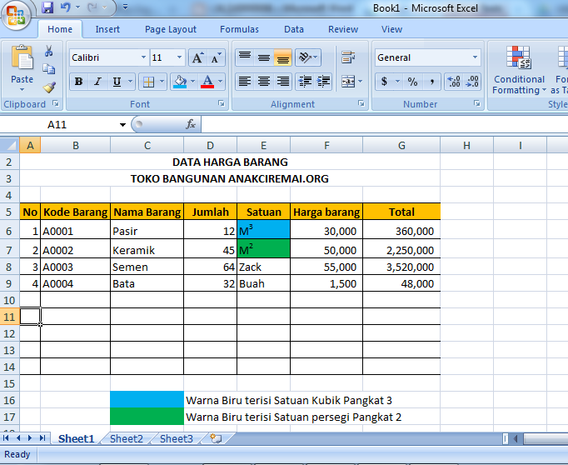Click the Wrap Text icon
The height and width of the screenshot is (465, 568).
tap(348, 57)
